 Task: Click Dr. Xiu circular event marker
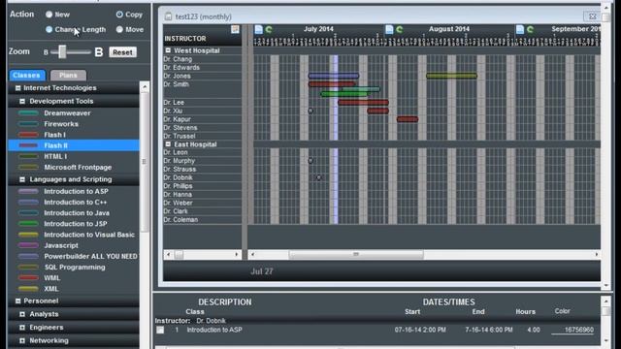310,111
